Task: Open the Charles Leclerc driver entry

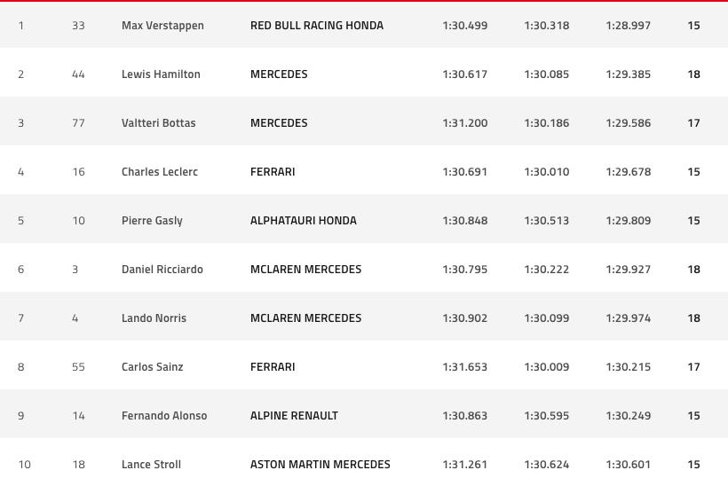Action: point(160,171)
